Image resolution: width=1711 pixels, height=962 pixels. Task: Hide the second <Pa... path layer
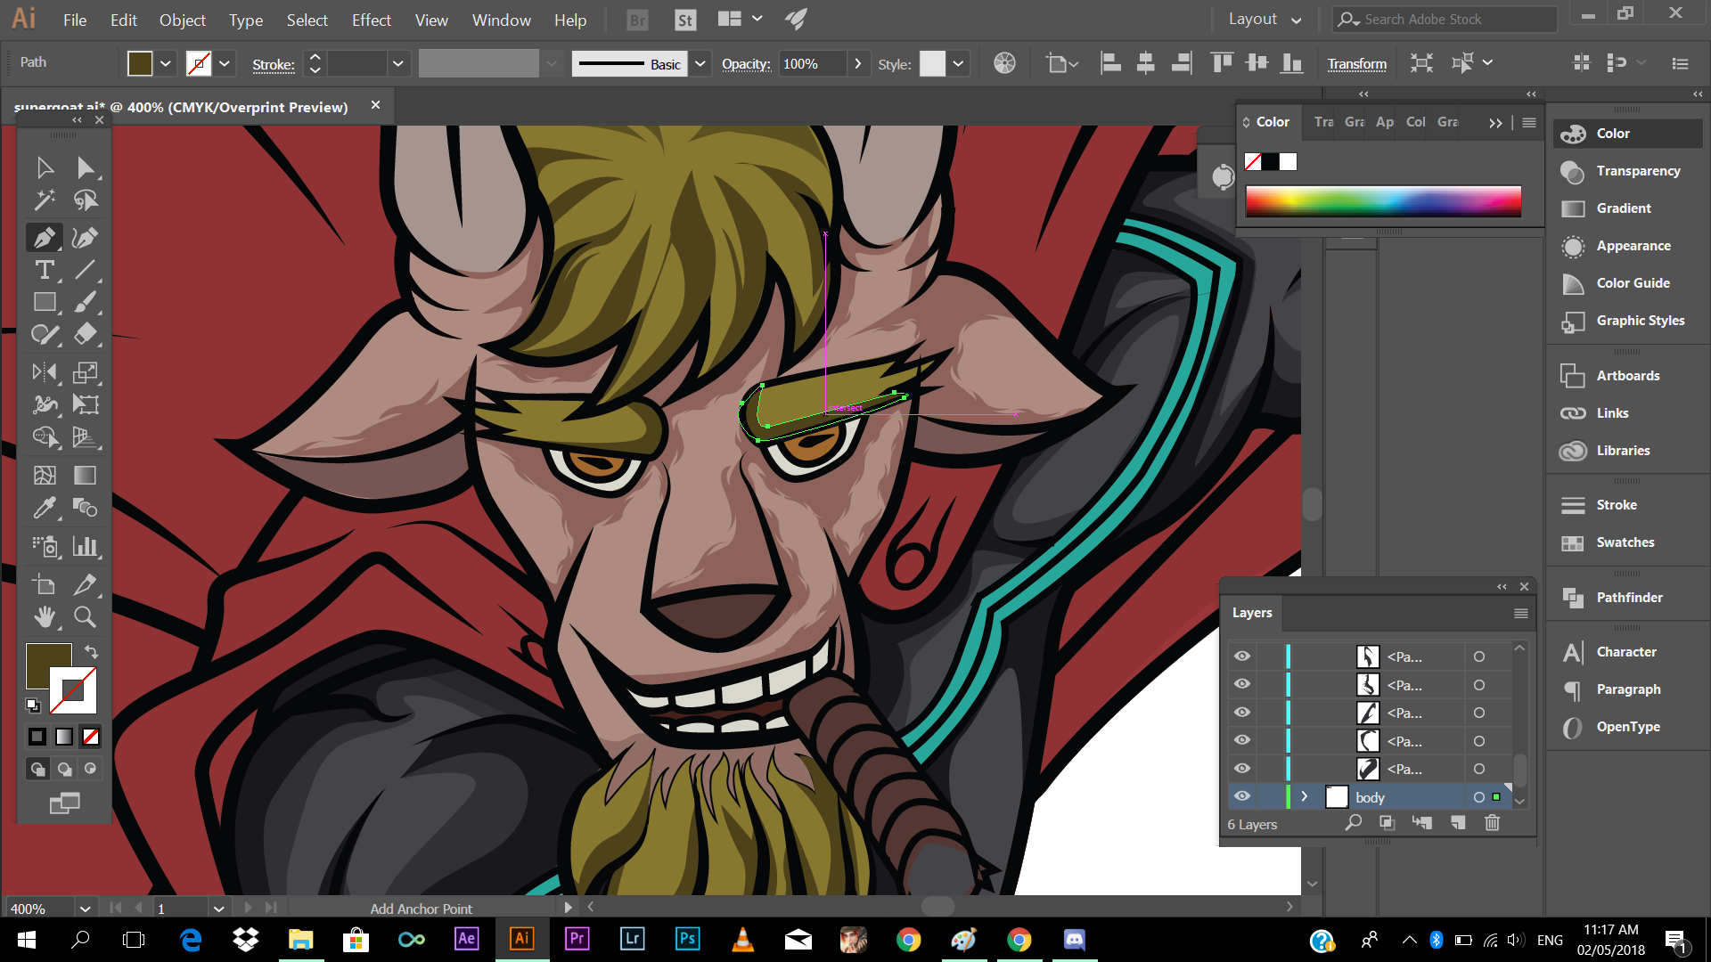(1242, 684)
